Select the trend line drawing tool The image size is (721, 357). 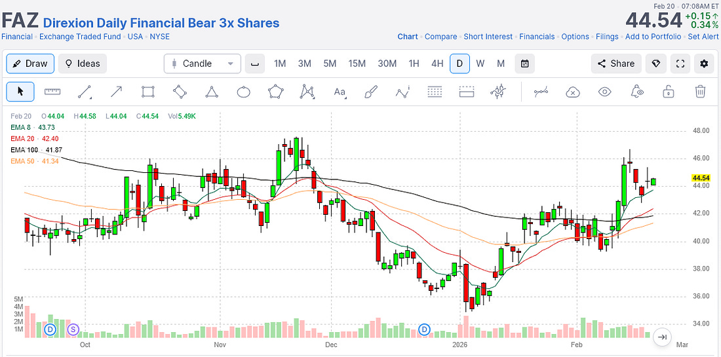pyautogui.click(x=85, y=92)
